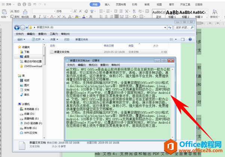Switch to the 引用 ribbon tab
Image resolution: width=225 pixels, height=157 pixels.
point(134,5)
